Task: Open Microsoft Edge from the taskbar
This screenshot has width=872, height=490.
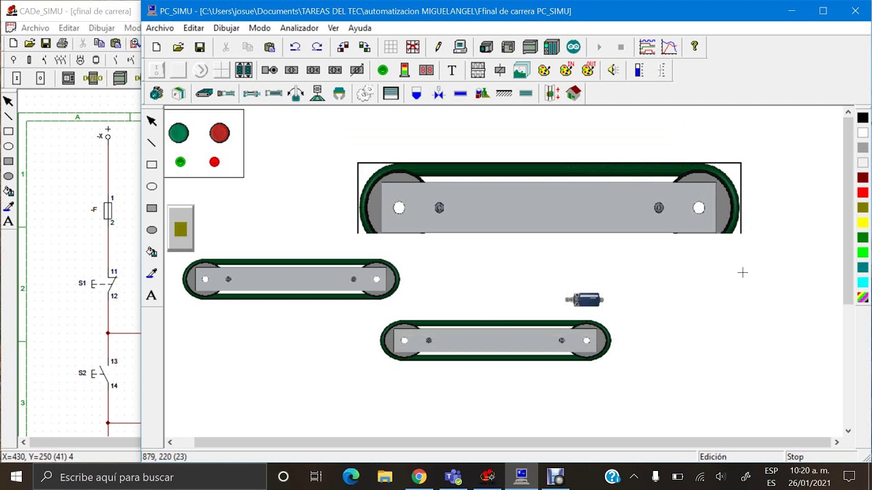Action: pos(351,477)
